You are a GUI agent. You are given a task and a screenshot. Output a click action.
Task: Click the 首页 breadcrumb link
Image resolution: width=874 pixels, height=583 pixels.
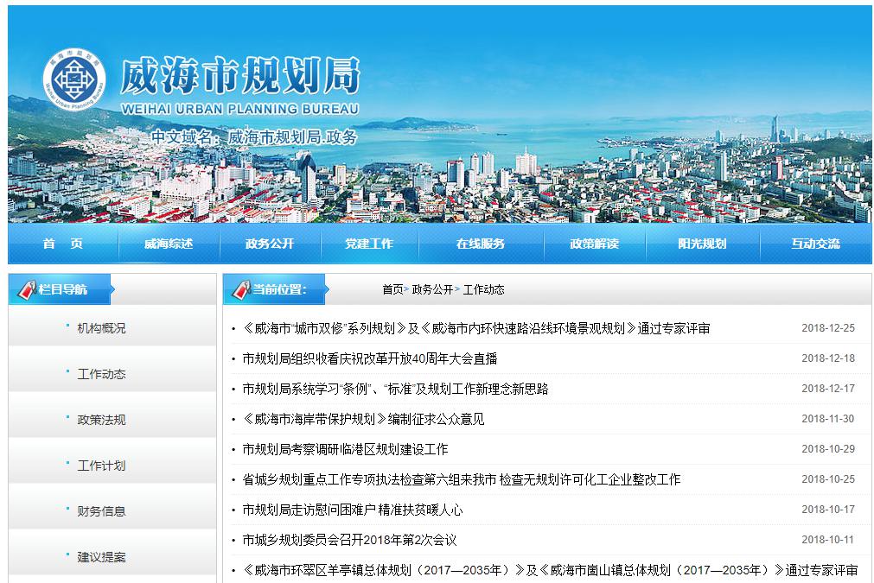pos(392,289)
